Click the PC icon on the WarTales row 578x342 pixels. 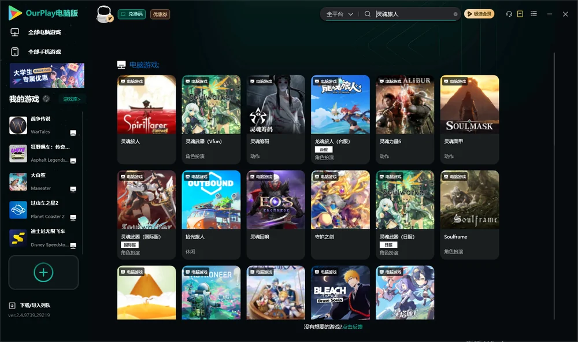(73, 133)
